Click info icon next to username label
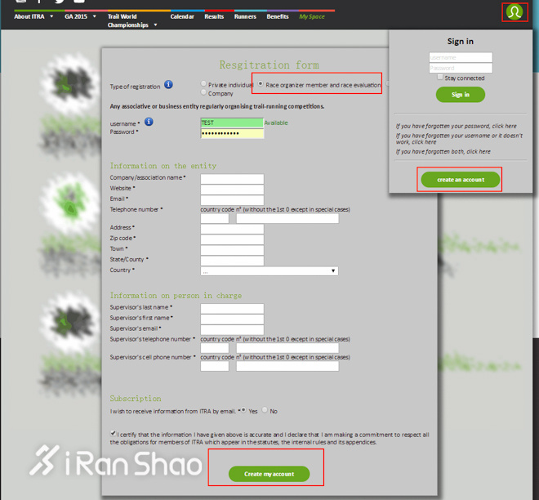This screenshot has height=500, width=539. click(149, 123)
